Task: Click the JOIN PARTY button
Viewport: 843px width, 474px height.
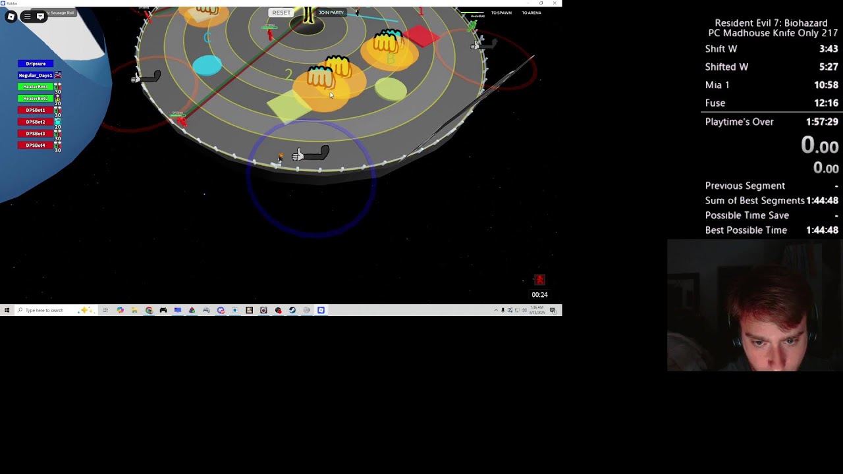Action: [331, 13]
